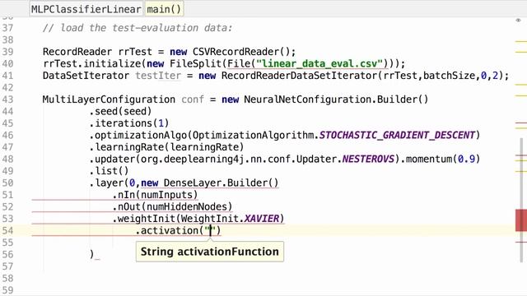Click the conf variable on line 43
Screen dimensions: 527x296
point(193,99)
